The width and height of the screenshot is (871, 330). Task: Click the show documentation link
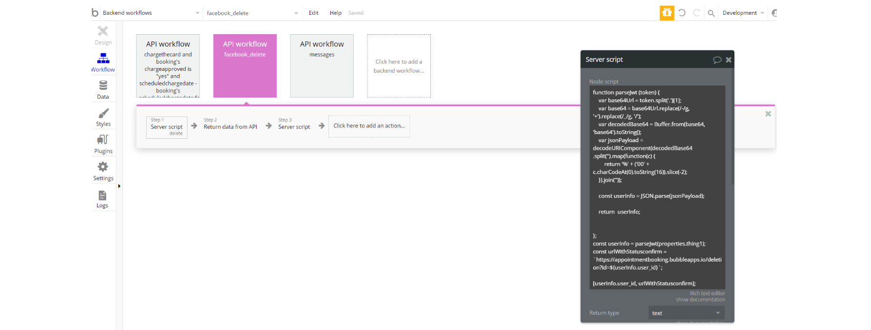(700, 300)
